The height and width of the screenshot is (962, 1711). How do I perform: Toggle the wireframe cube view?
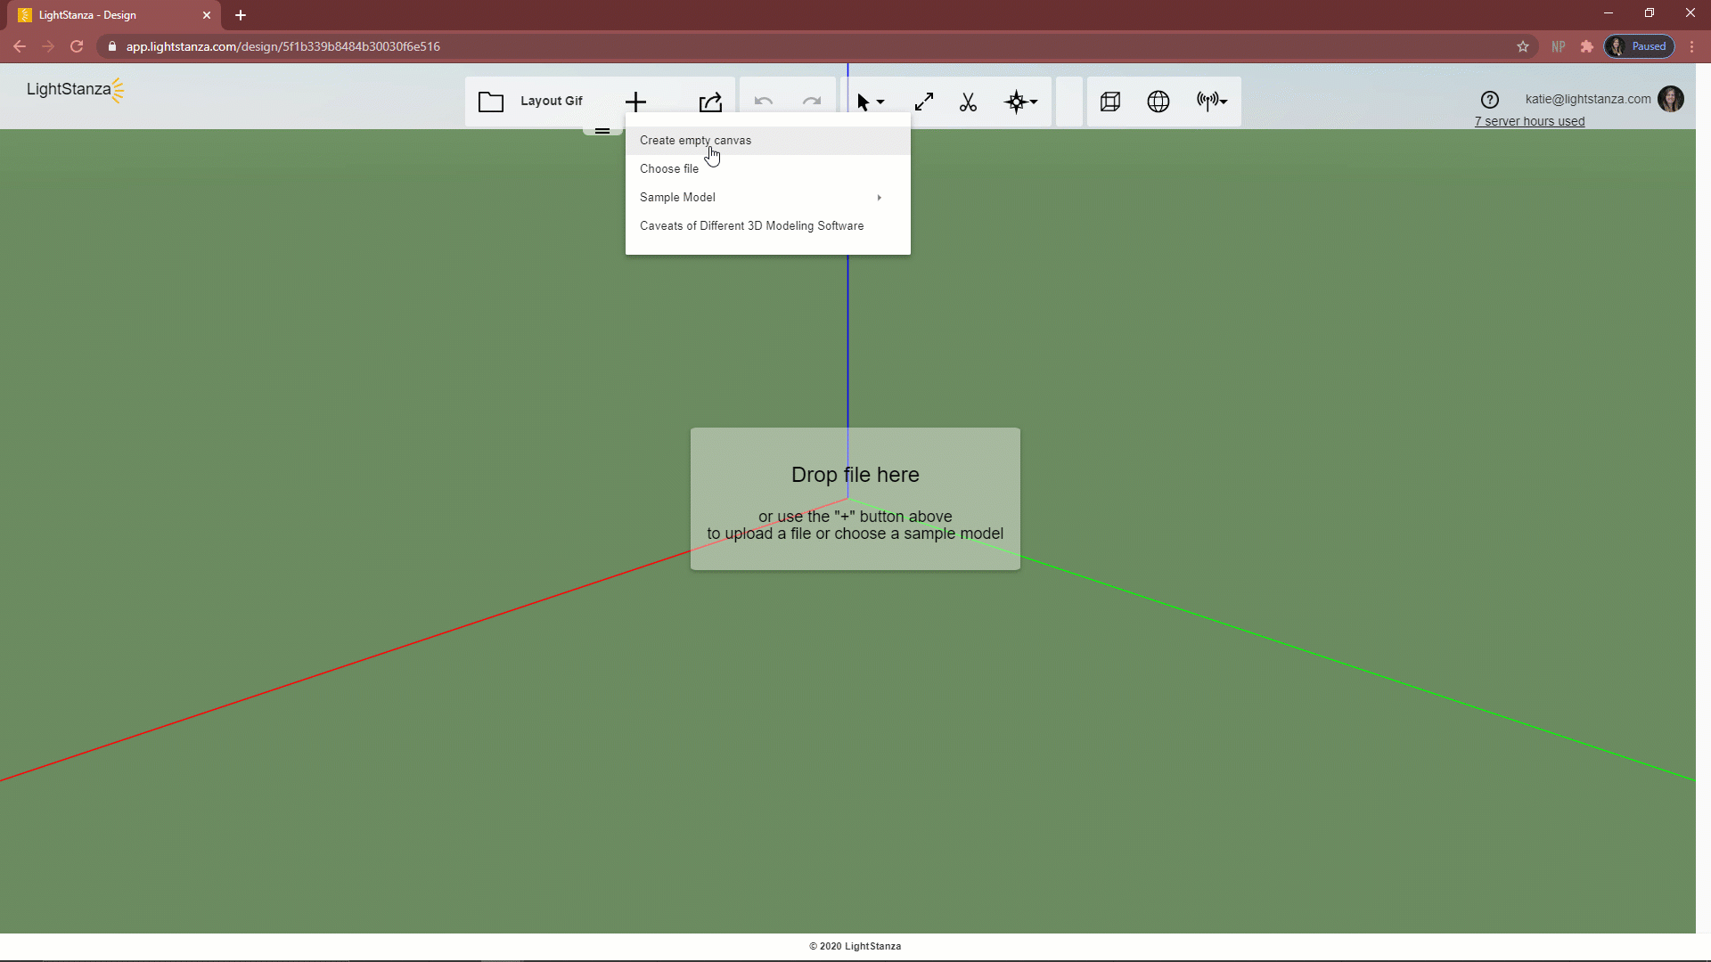coord(1109,102)
